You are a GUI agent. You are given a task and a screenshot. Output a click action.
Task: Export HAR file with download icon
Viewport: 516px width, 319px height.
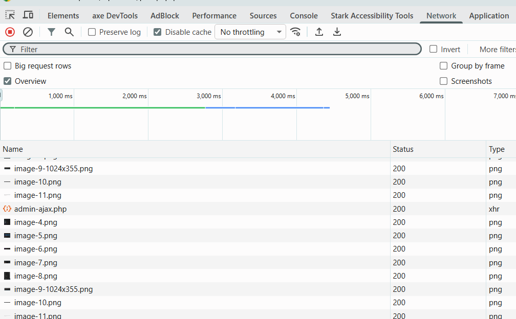coord(337,32)
